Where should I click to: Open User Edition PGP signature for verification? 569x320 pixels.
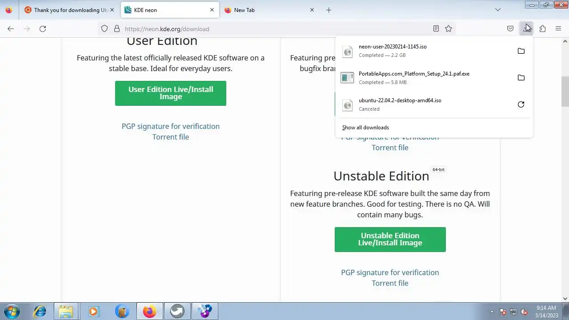point(171,126)
